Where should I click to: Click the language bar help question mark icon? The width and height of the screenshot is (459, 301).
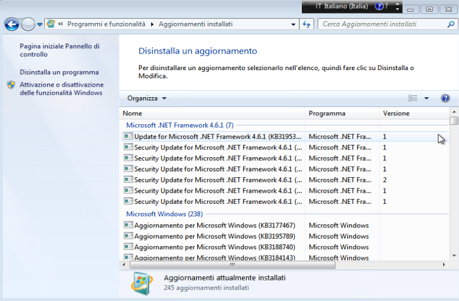(x=379, y=6)
